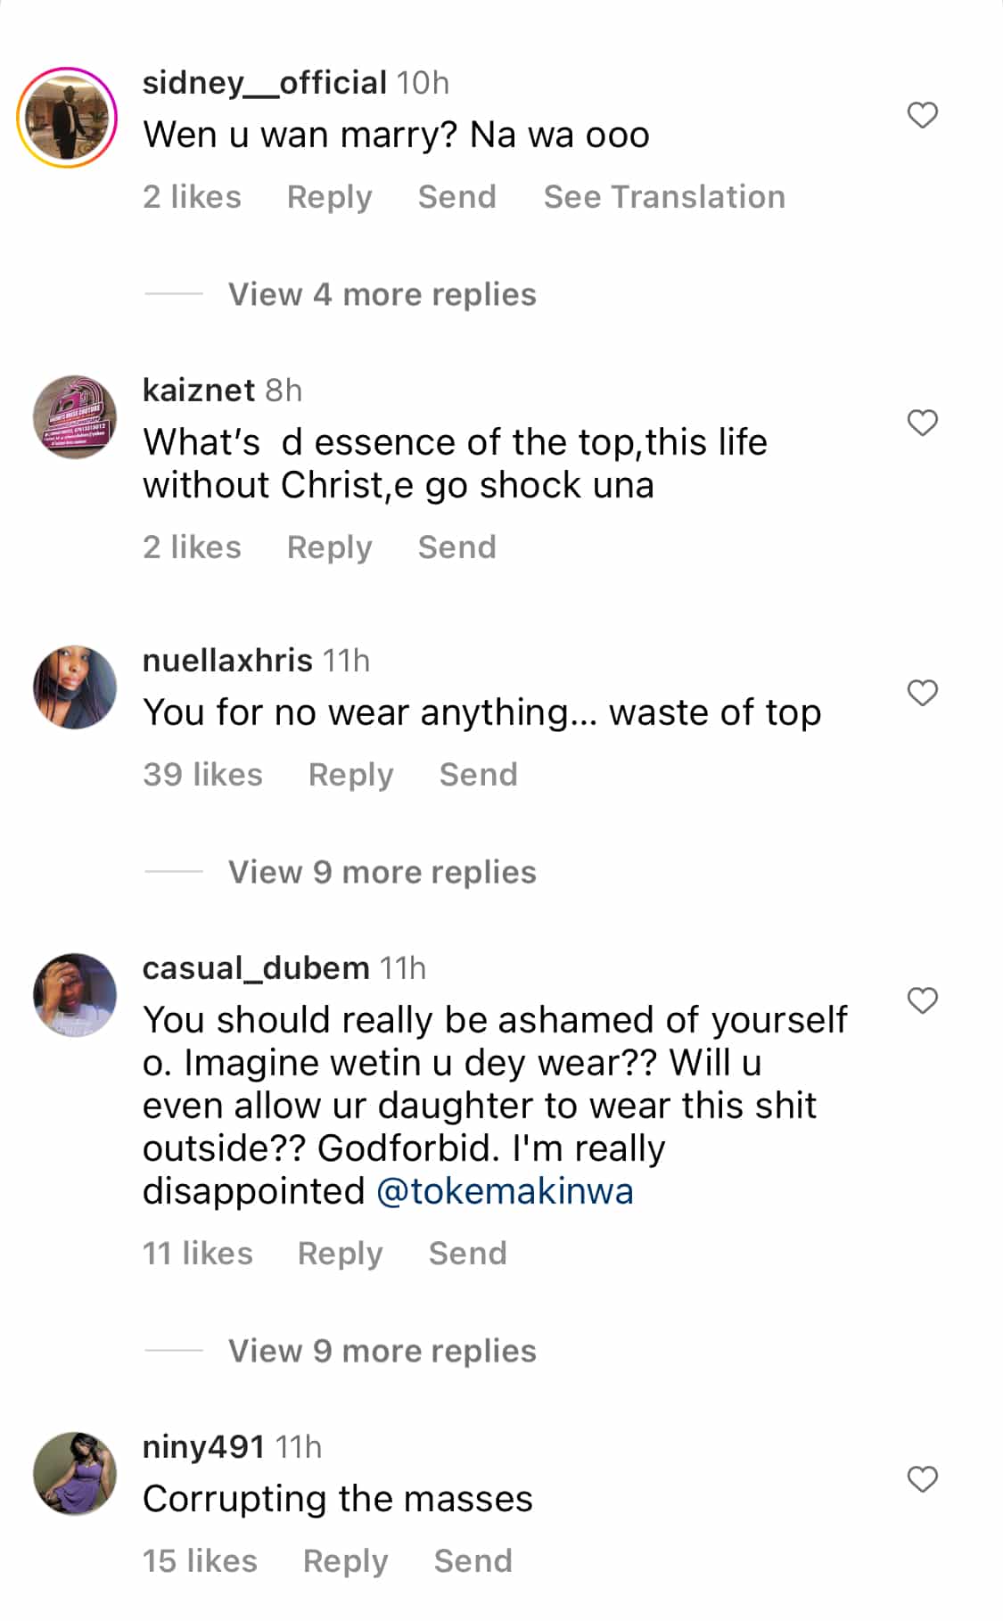Reply to niny491's comment

(345, 1561)
